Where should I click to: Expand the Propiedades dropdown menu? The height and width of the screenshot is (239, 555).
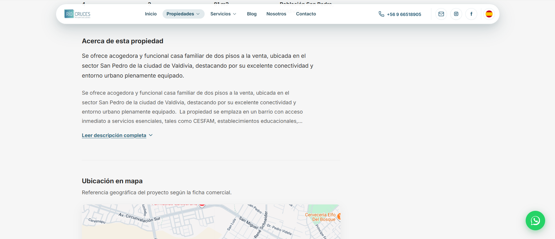tap(183, 14)
